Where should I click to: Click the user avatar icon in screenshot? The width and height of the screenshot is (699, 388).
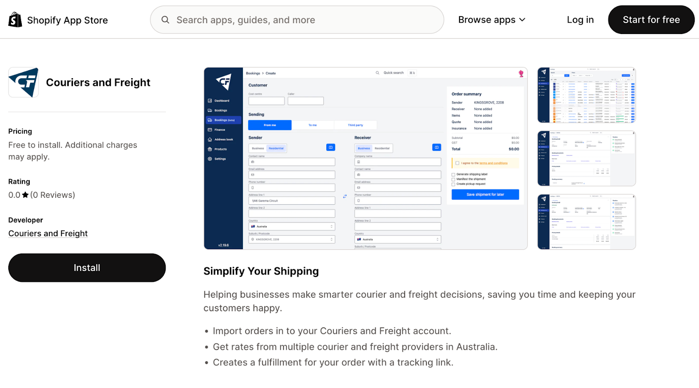[521, 73]
